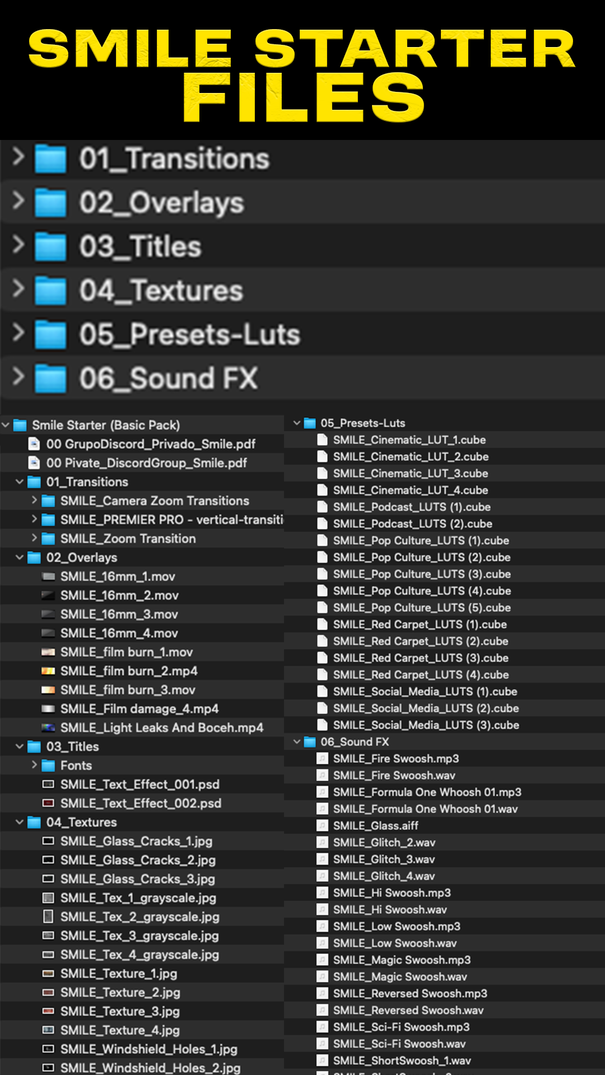Expand the large 02_Overlays folder chevron
Screen dimensions: 605x1075
pos(18,200)
